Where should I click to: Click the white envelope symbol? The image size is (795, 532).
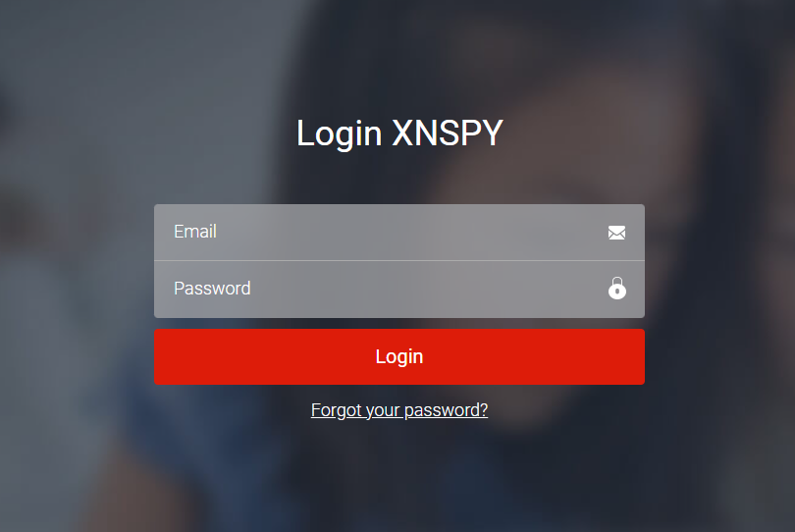pos(616,233)
